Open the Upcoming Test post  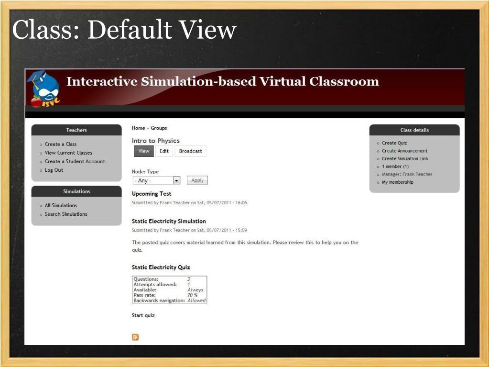[152, 194]
